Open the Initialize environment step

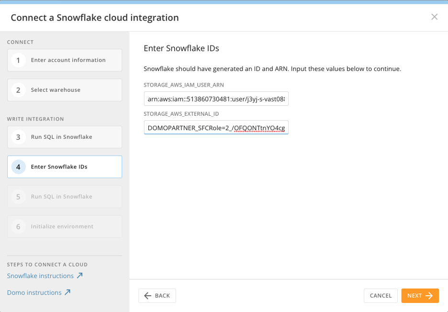[62, 227]
